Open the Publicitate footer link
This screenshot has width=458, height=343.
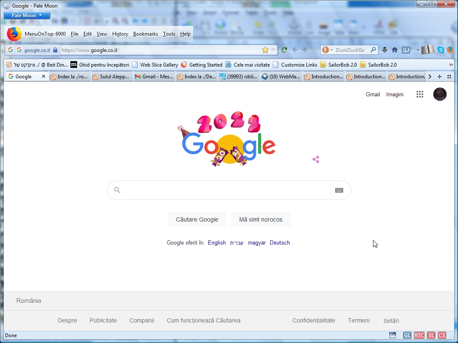[103, 320]
